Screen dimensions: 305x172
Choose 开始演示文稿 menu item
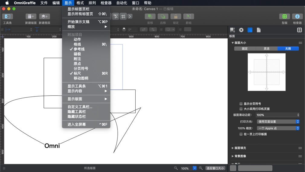pos(86,22)
